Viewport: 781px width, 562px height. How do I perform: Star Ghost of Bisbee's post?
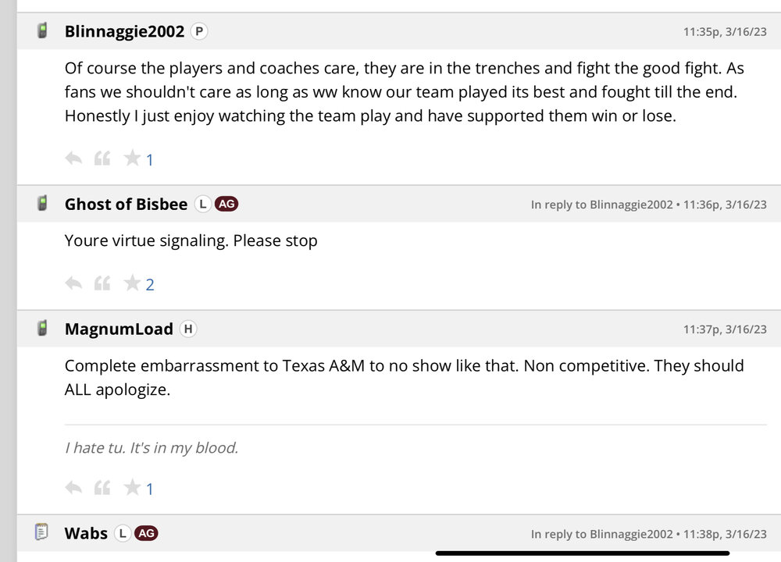pyautogui.click(x=132, y=284)
